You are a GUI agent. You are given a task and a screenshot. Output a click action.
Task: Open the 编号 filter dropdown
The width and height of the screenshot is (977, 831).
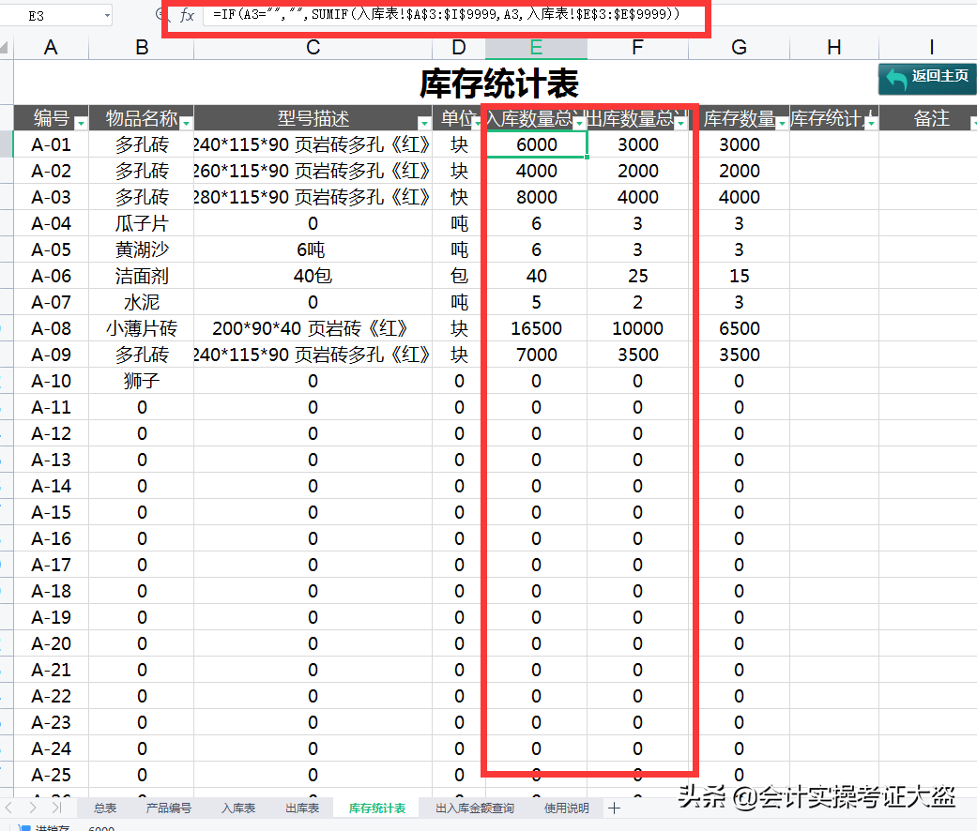click(81, 123)
